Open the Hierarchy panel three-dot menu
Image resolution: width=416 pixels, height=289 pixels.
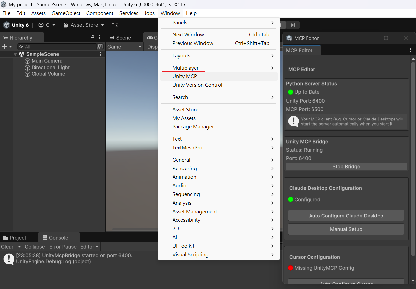[x=100, y=38]
